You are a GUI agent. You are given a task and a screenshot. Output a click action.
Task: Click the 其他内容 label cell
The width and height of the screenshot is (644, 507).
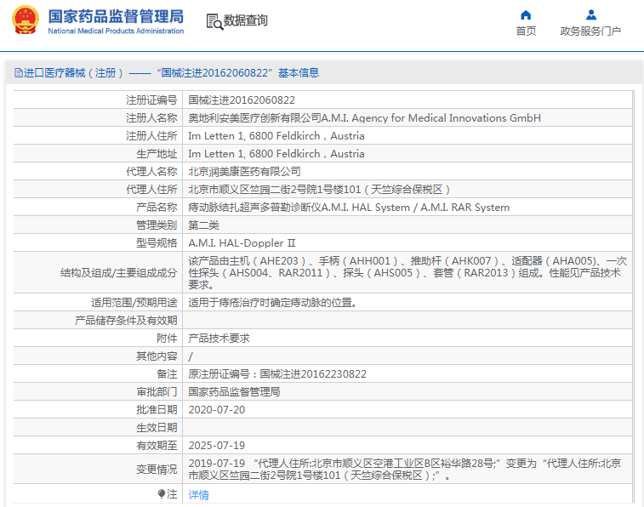[157, 356]
